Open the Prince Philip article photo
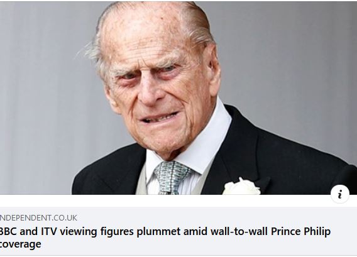Screen dimensions: 357x257 point(178,98)
